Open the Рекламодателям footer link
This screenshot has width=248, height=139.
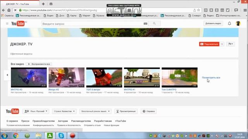(81, 121)
